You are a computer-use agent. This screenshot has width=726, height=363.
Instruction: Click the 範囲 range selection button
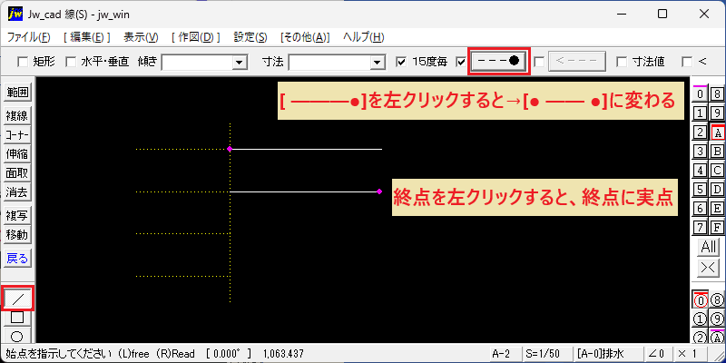[x=17, y=93]
